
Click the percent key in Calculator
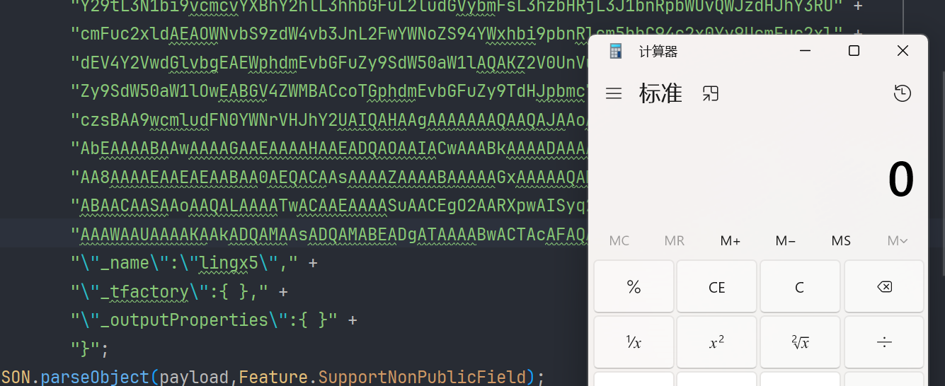634,286
